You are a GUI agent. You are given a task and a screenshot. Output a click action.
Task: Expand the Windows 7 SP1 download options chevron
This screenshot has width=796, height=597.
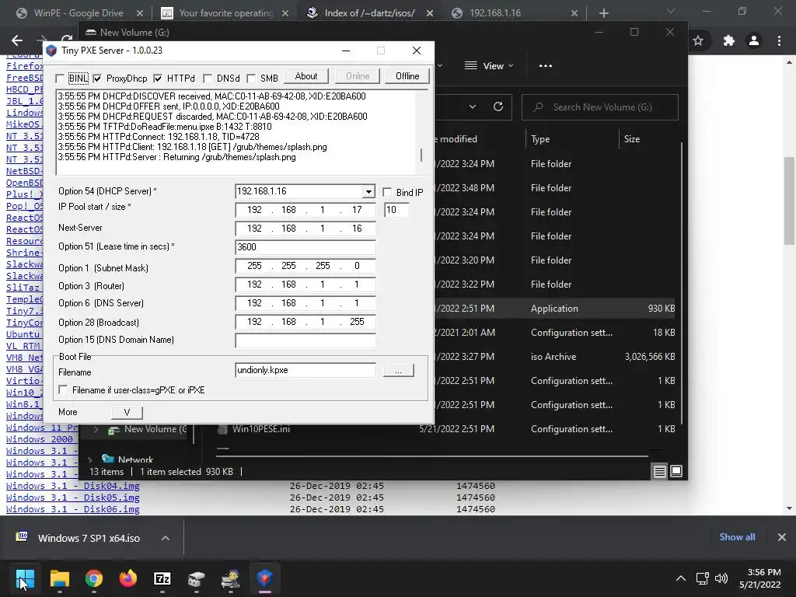coord(166,538)
